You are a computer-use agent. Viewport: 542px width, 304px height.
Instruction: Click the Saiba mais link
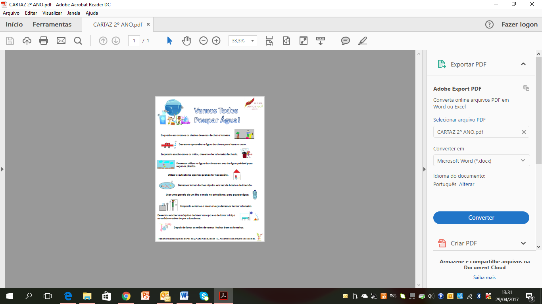[484, 277]
